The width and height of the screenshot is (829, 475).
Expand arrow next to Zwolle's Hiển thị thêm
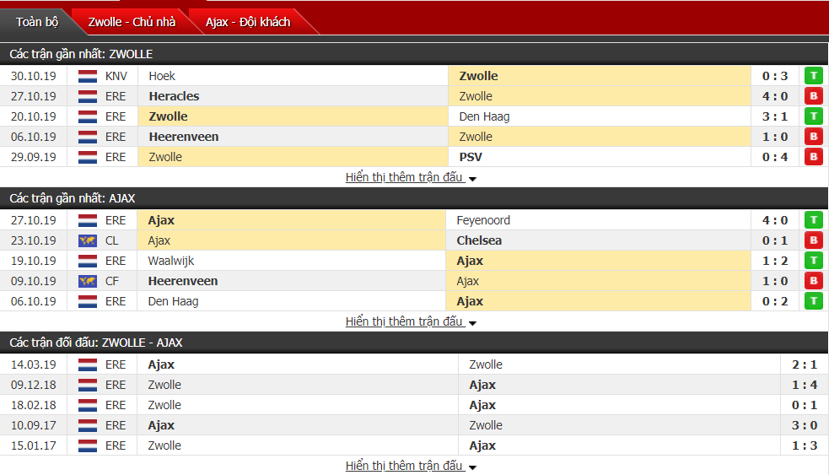472,179
